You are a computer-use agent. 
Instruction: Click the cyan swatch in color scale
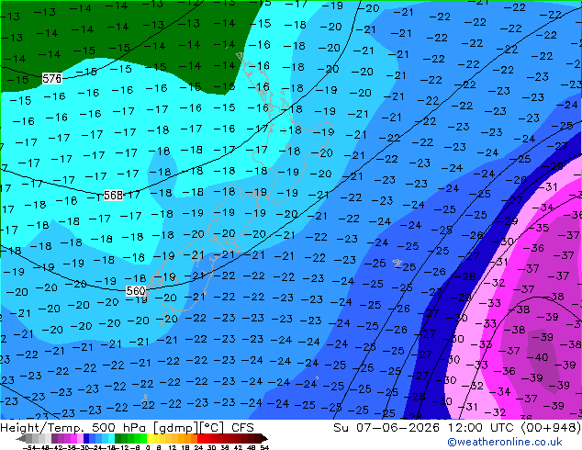point(111,438)
